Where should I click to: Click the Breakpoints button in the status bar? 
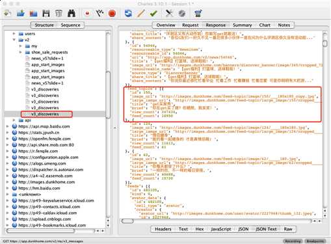[315, 241]
